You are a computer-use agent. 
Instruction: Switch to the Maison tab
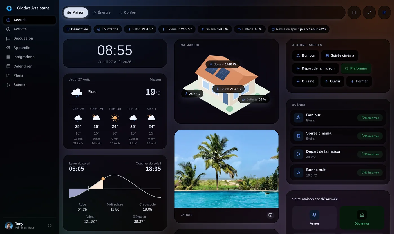[76, 12]
